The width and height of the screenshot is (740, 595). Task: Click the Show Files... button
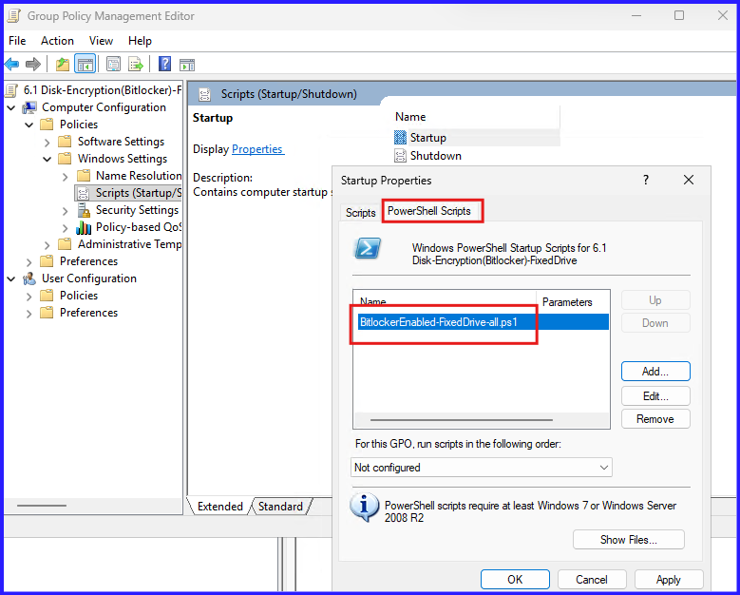628,540
